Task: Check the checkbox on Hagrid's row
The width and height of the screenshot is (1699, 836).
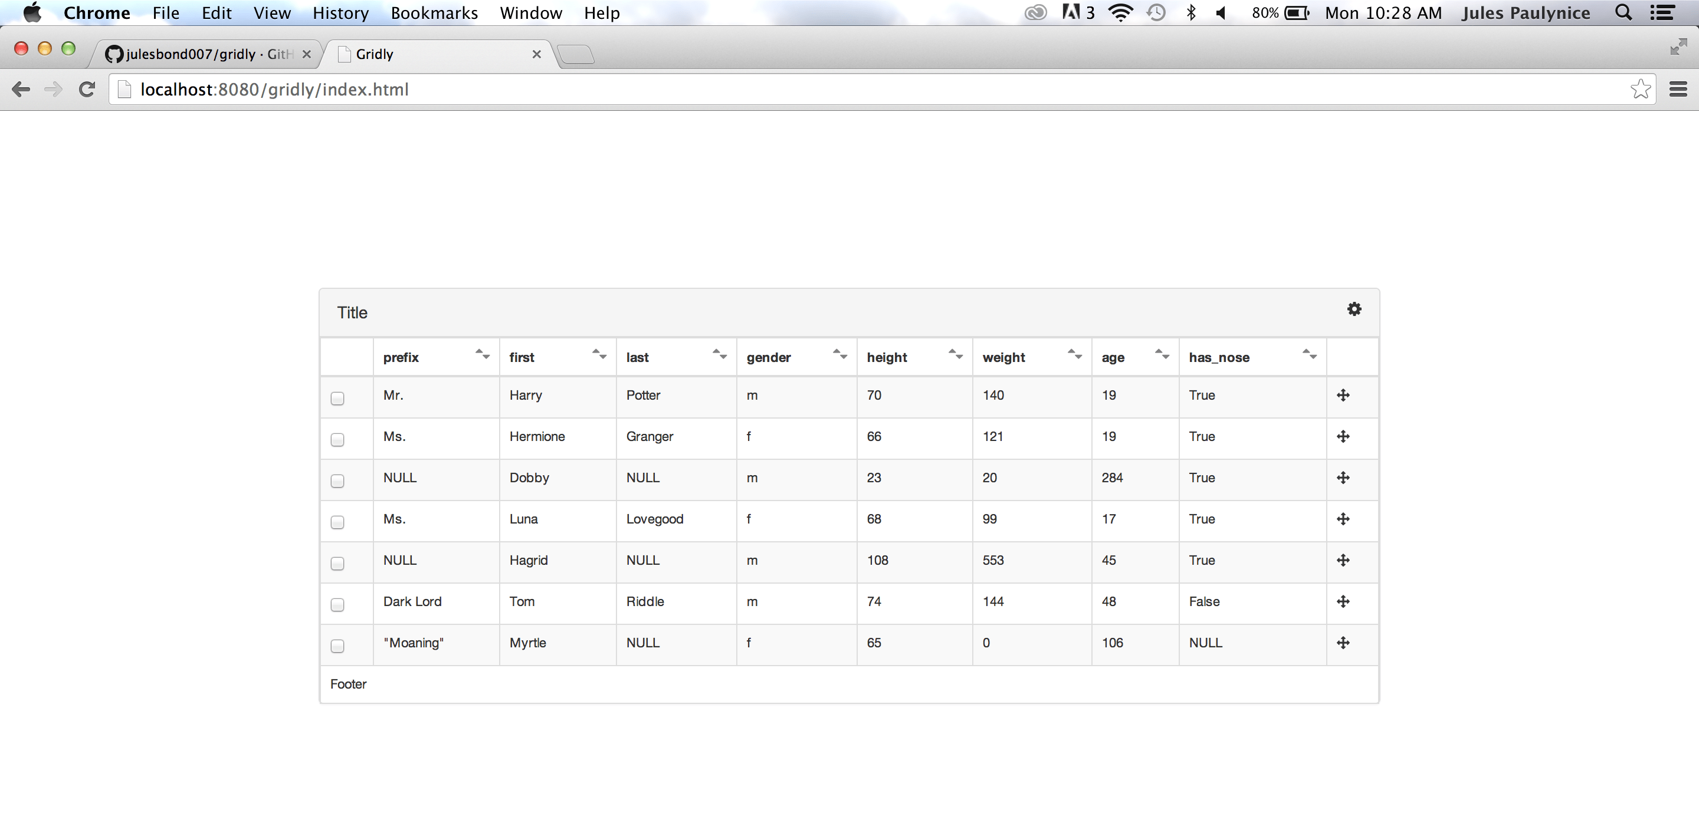Action: click(x=337, y=563)
